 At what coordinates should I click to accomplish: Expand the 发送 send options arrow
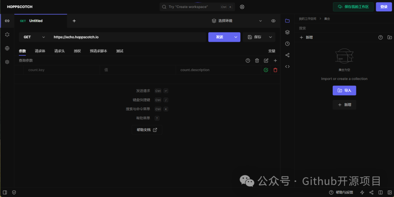pos(236,37)
